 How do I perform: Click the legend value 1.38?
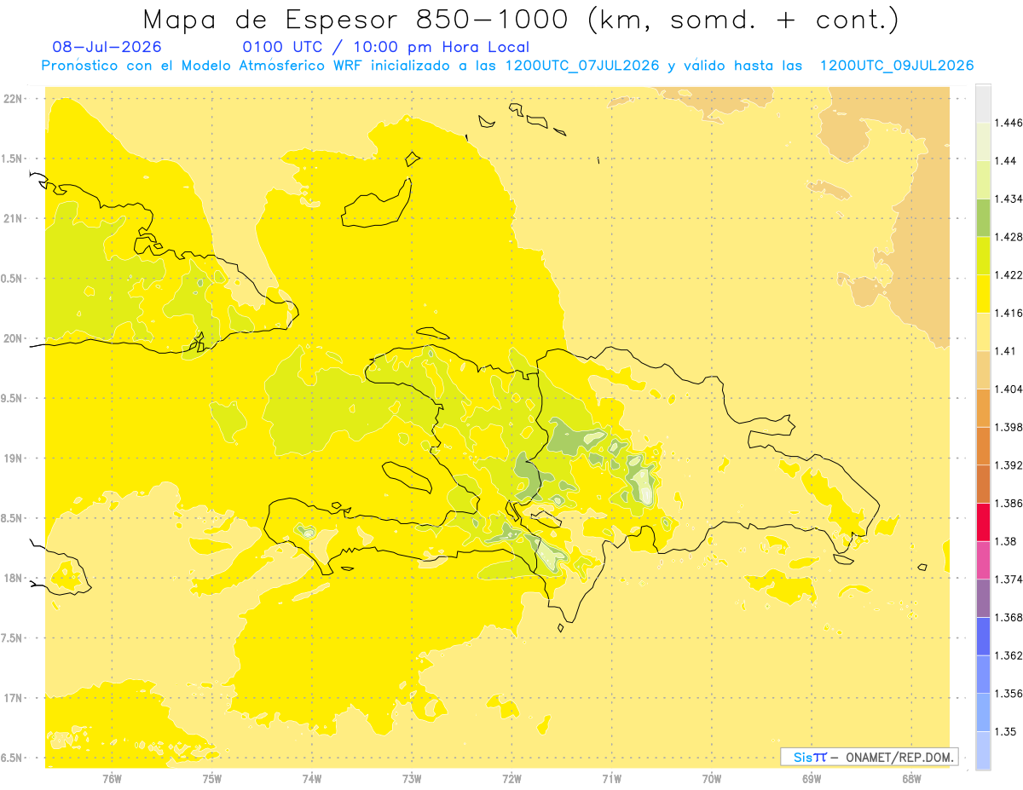(x=1004, y=541)
